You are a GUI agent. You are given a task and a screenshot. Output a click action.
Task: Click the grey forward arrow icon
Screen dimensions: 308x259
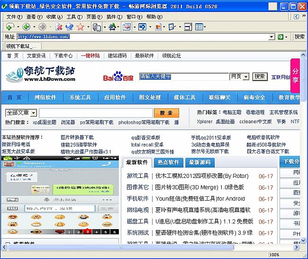click(x=42, y=27)
